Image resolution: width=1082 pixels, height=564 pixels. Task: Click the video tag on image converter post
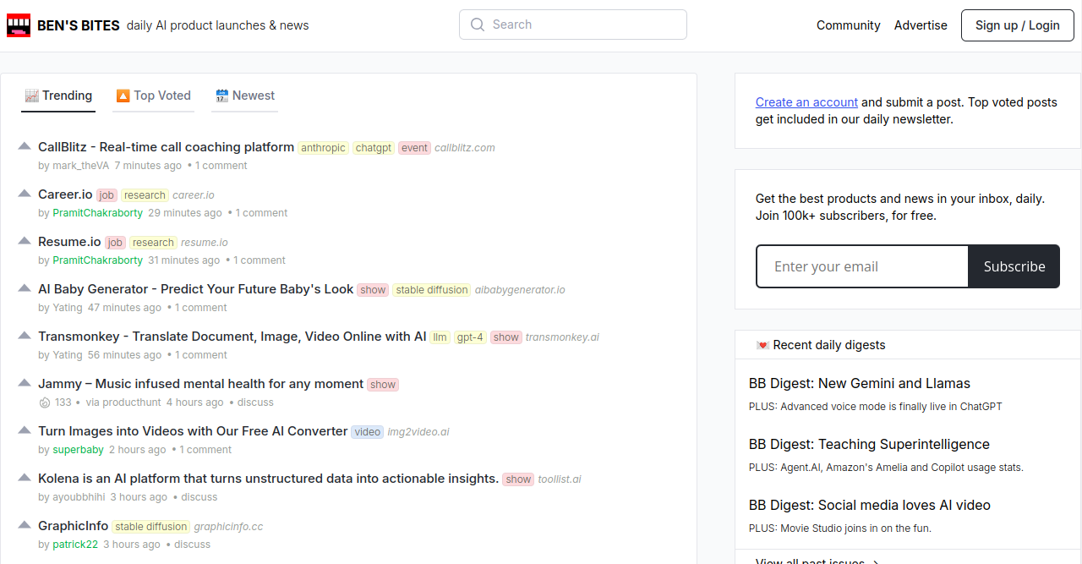(368, 432)
